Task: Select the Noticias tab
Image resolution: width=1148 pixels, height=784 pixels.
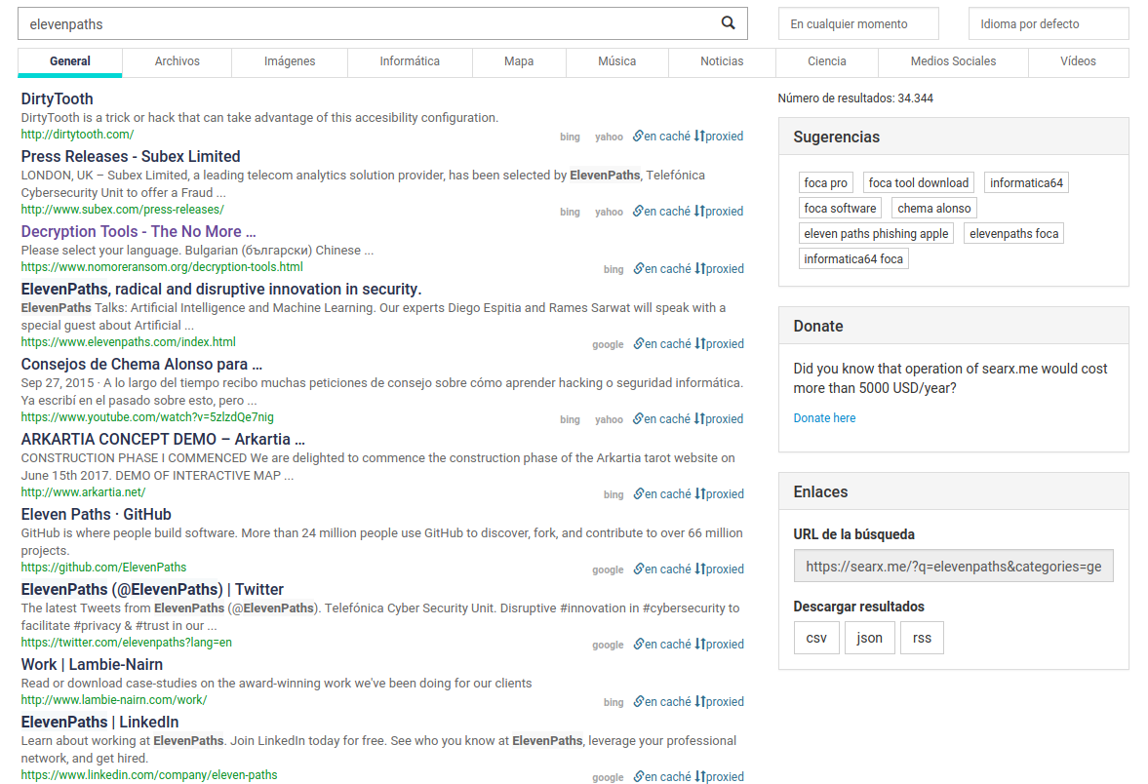Action: click(x=722, y=61)
